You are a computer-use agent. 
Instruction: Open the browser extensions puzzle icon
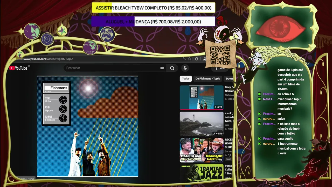click(x=197, y=59)
